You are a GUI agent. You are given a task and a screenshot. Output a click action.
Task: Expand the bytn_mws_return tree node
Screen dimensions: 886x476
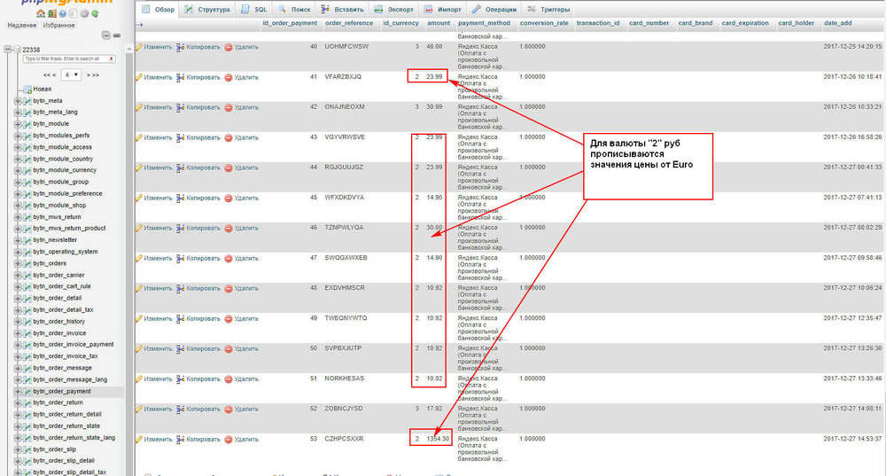point(18,217)
